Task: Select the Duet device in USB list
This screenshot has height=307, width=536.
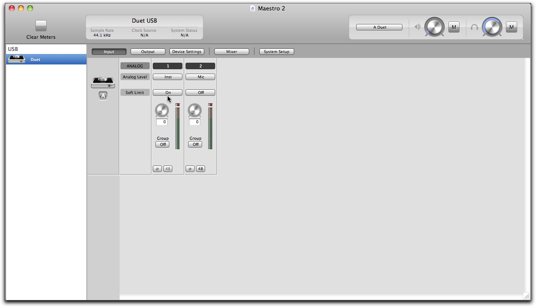Action: point(46,60)
